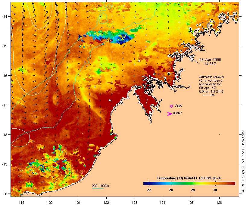Click the dark blue end of color bar
Viewport: 247px width, 205px height.
point(145,183)
